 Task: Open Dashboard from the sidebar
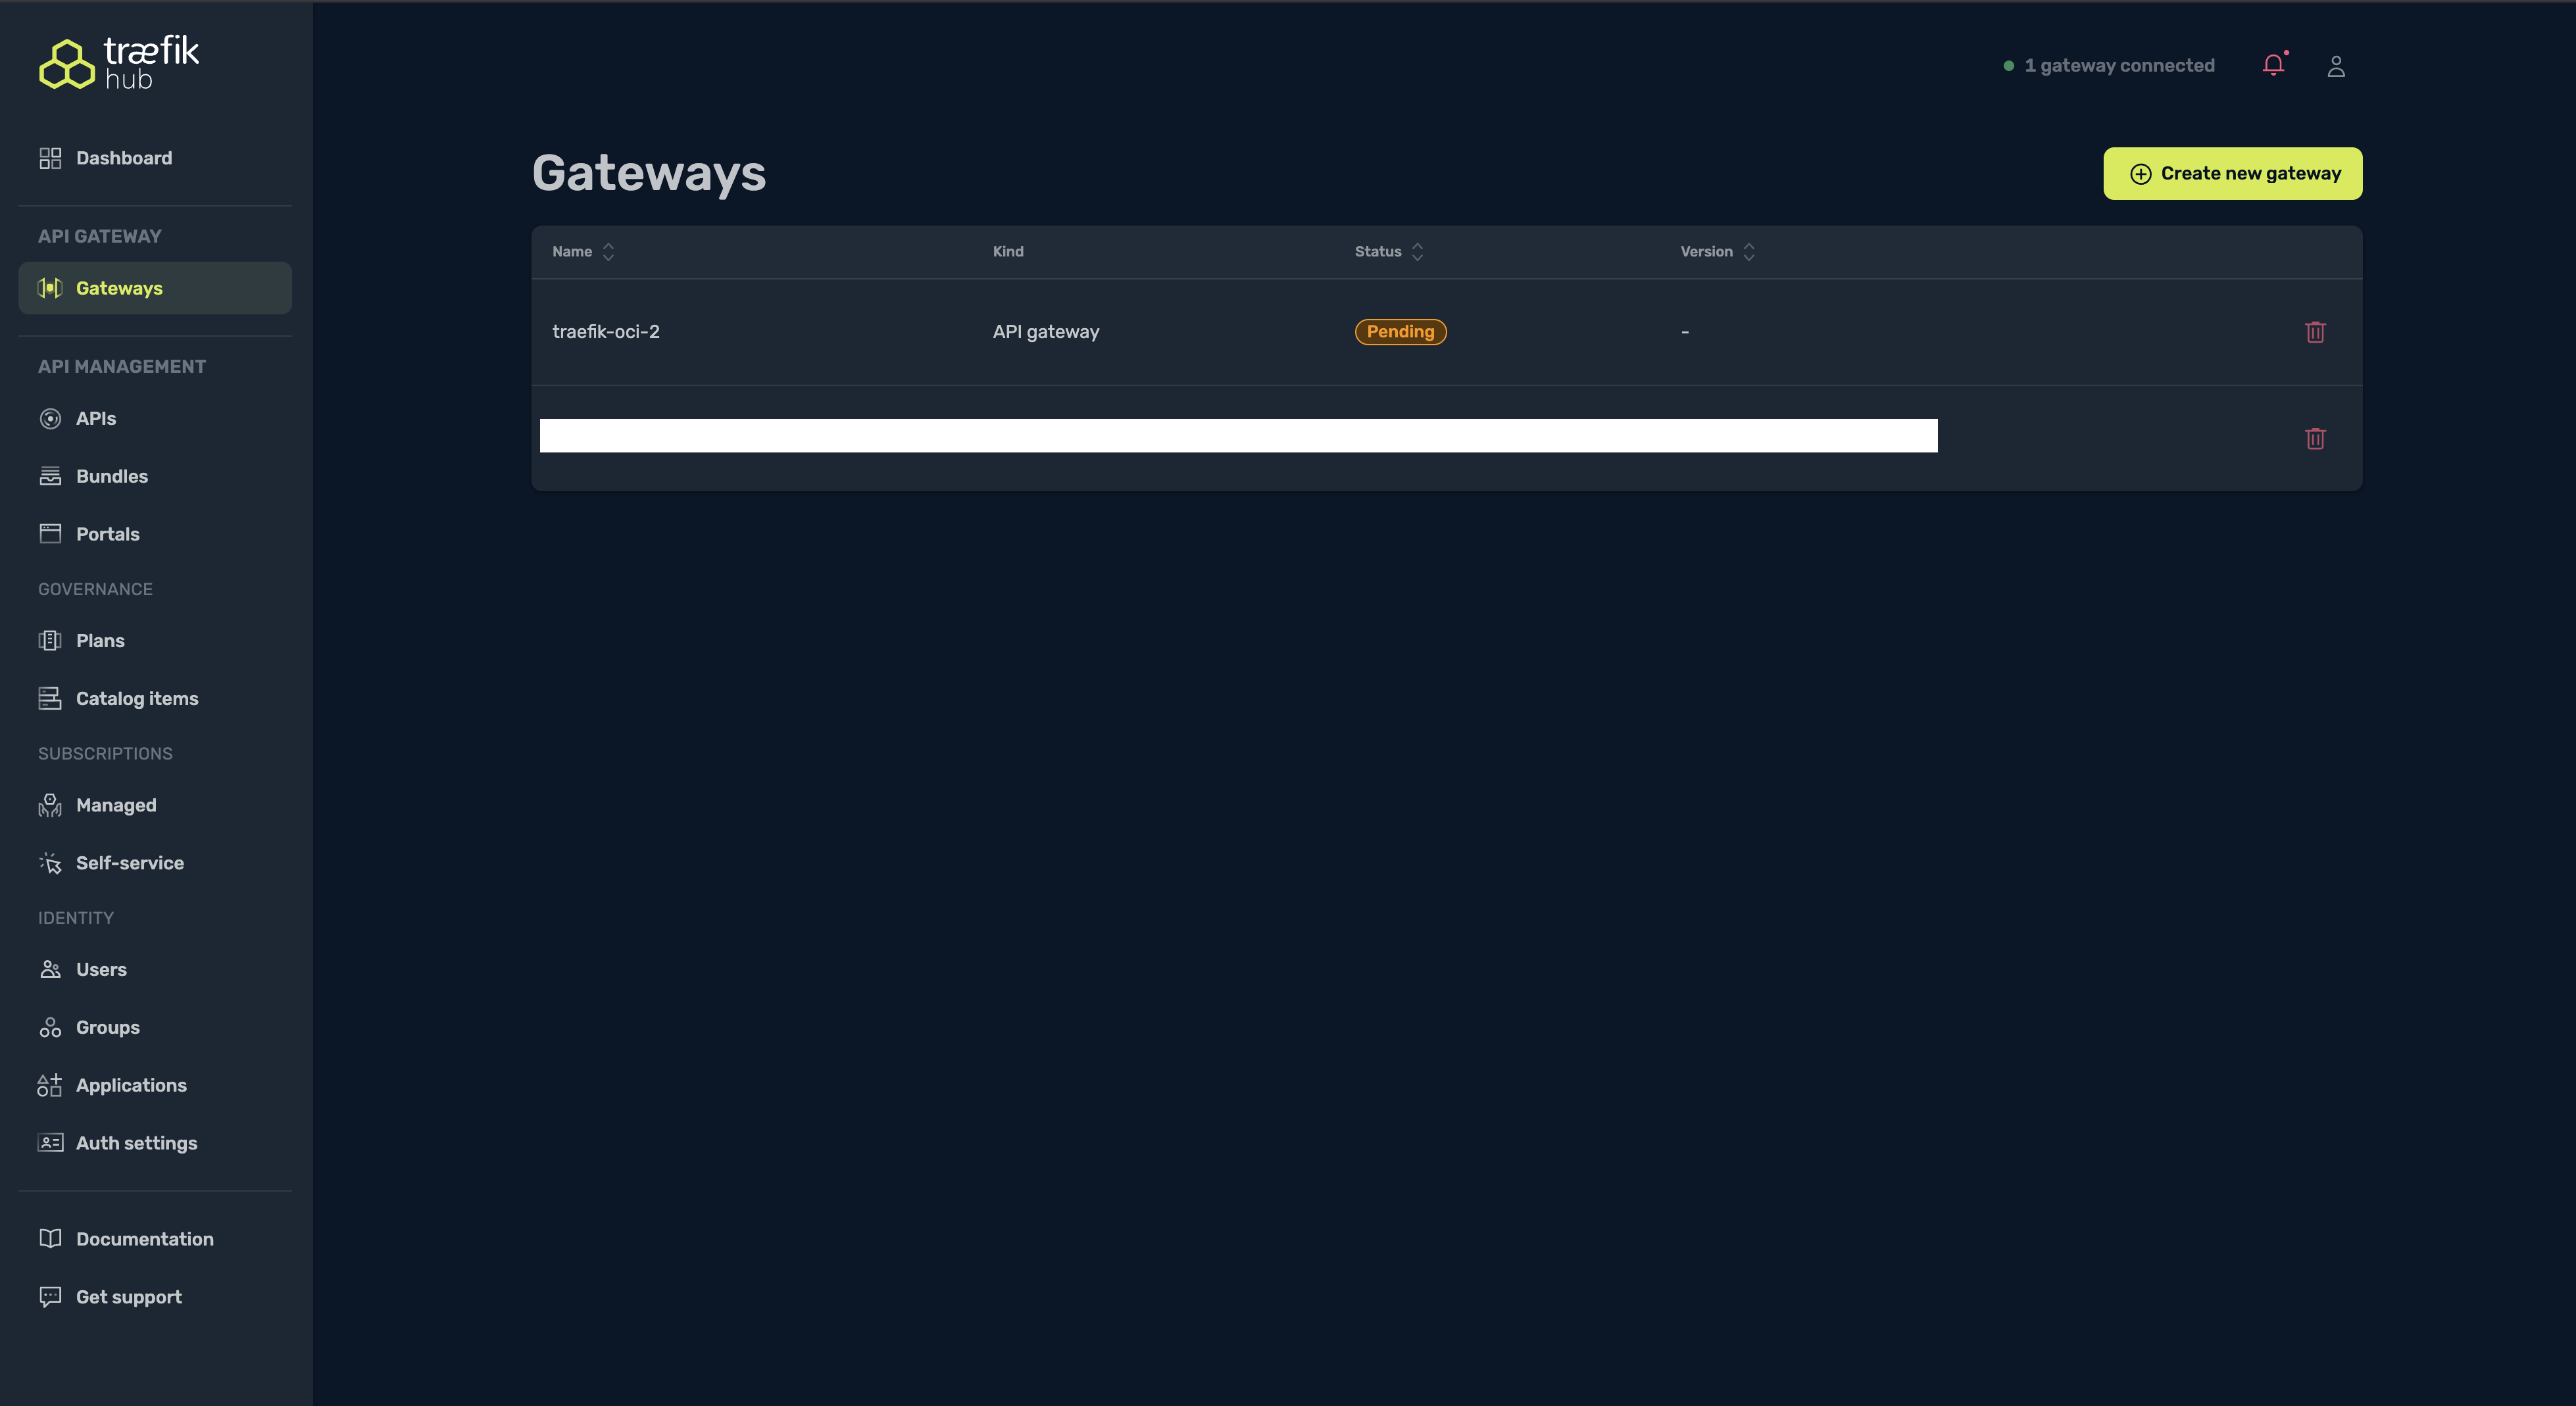coord(123,158)
